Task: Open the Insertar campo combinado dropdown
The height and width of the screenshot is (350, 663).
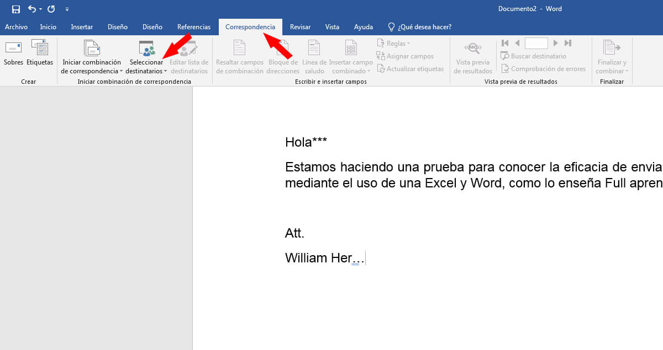Action: pyautogui.click(x=351, y=57)
